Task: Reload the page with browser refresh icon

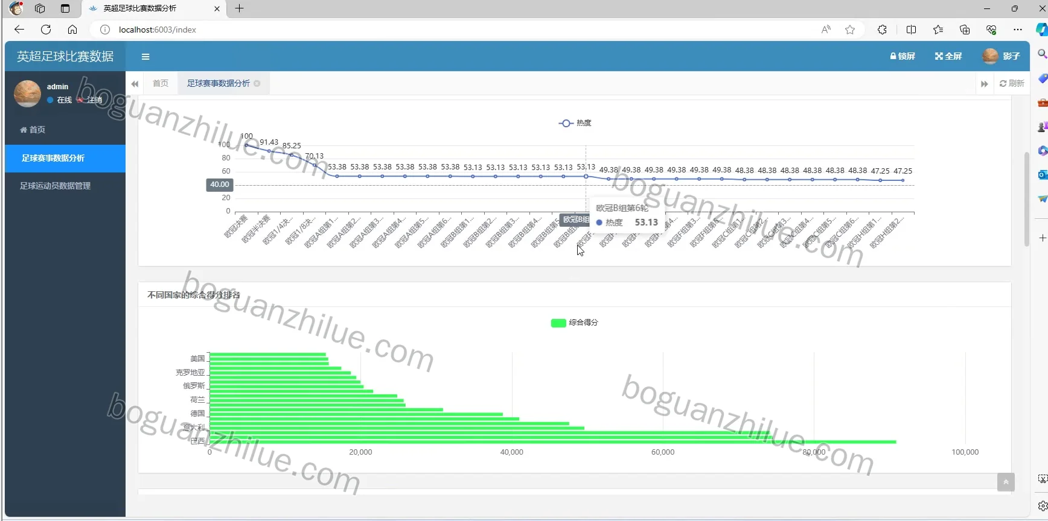Action: [x=46, y=30]
